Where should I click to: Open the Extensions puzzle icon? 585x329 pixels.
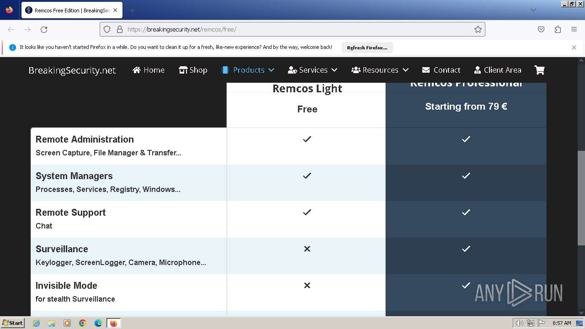tap(558, 29)
